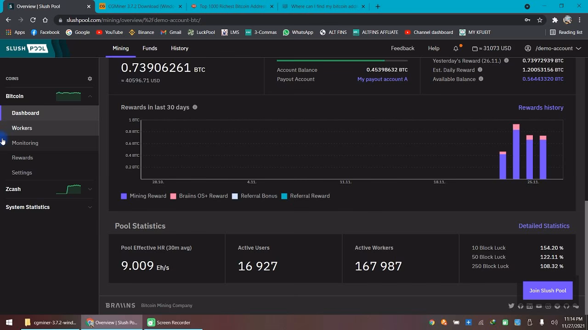This screenshot has width=588, height=330.
Task: Bookmark page with the star icon
Action: click(x=540, y=20)
